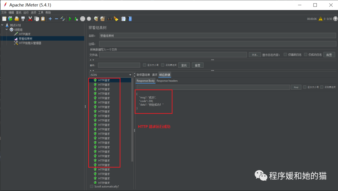Viewport: 338px width, 191px height.
Task: Collapse the 测试计划 tree node arrow
Action: 2,25
